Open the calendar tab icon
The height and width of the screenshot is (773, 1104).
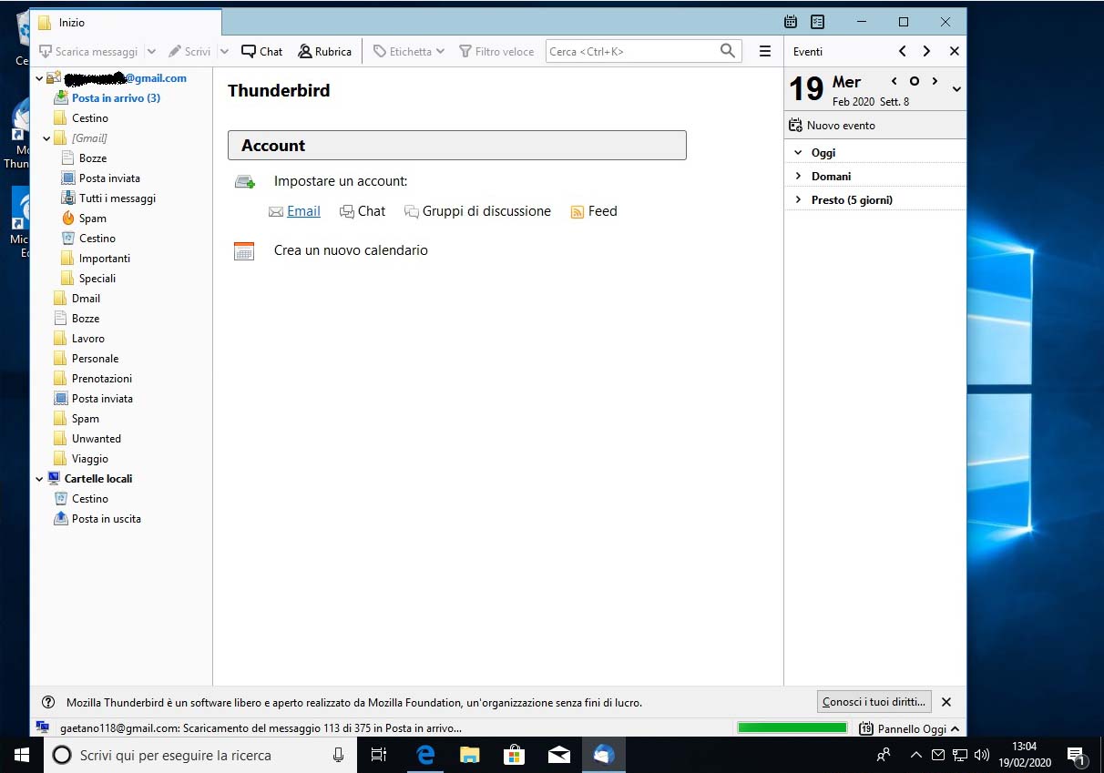point(791,22)
